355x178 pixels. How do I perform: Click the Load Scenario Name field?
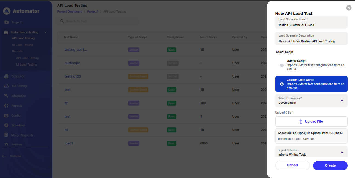tap(311, 23)
